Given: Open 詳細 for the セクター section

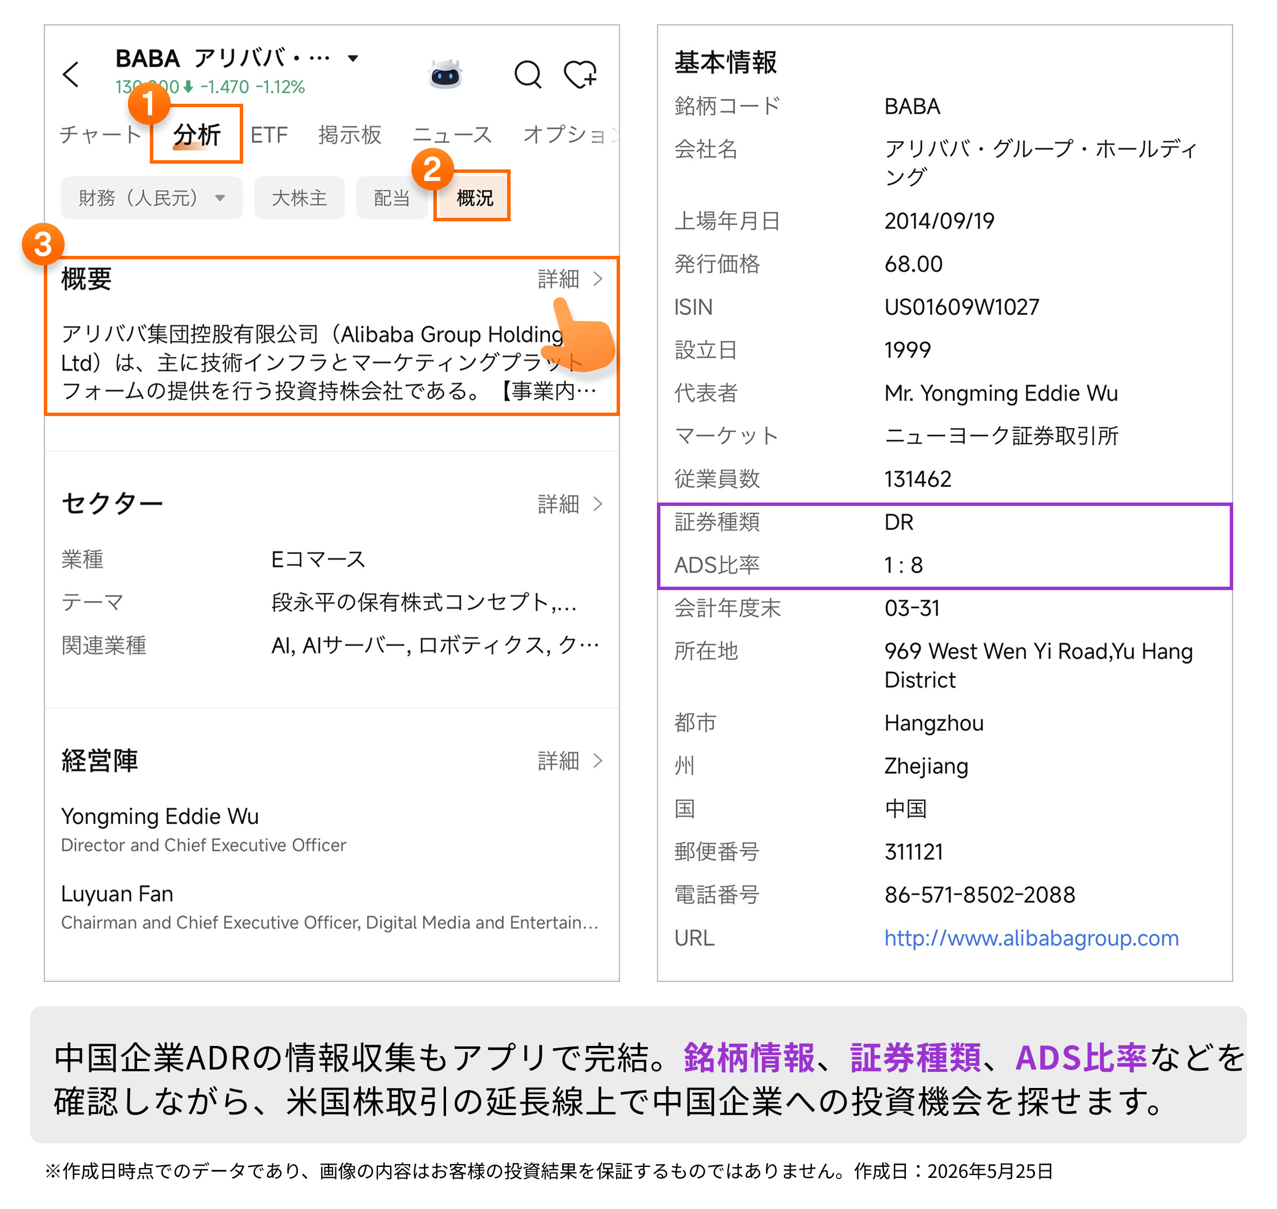Looking at the screenshot, I should (570, 504).
